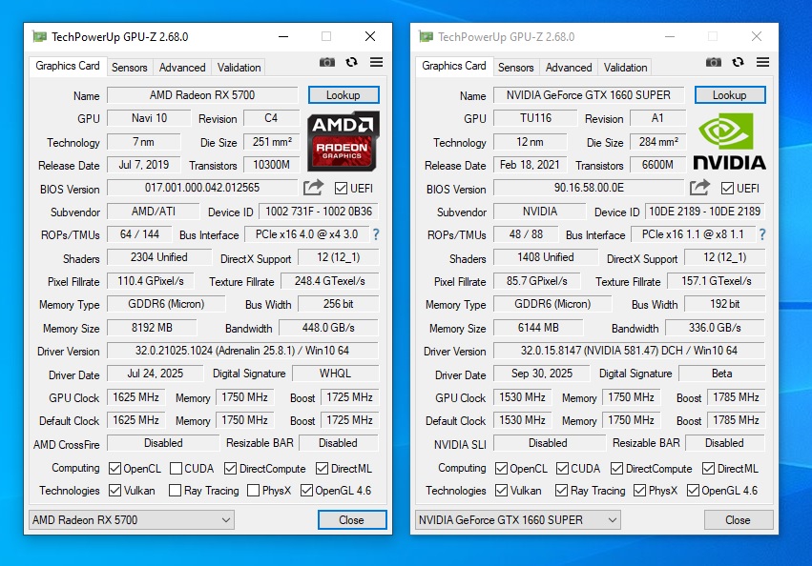Image resolution: width=812 pixels, height=566 pixels.
Task: Click digital signature value WHQL
Action: (336, 374)
